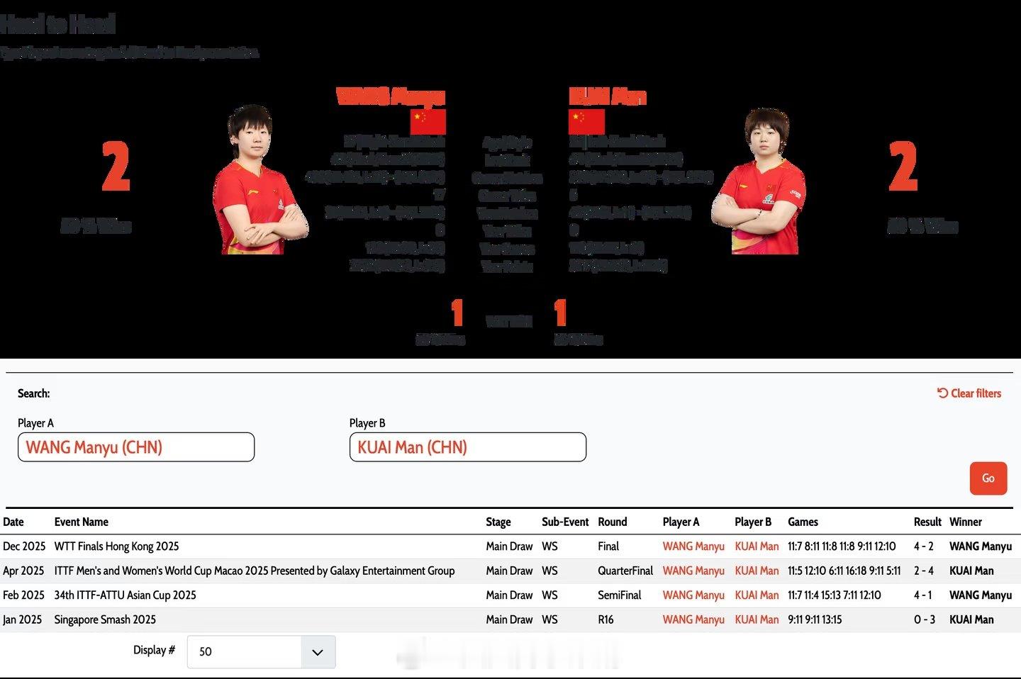The image size is (1021, 679).
Task: Select winner KUAI Man in the Apr 2025 row
Action: (971, 571)
